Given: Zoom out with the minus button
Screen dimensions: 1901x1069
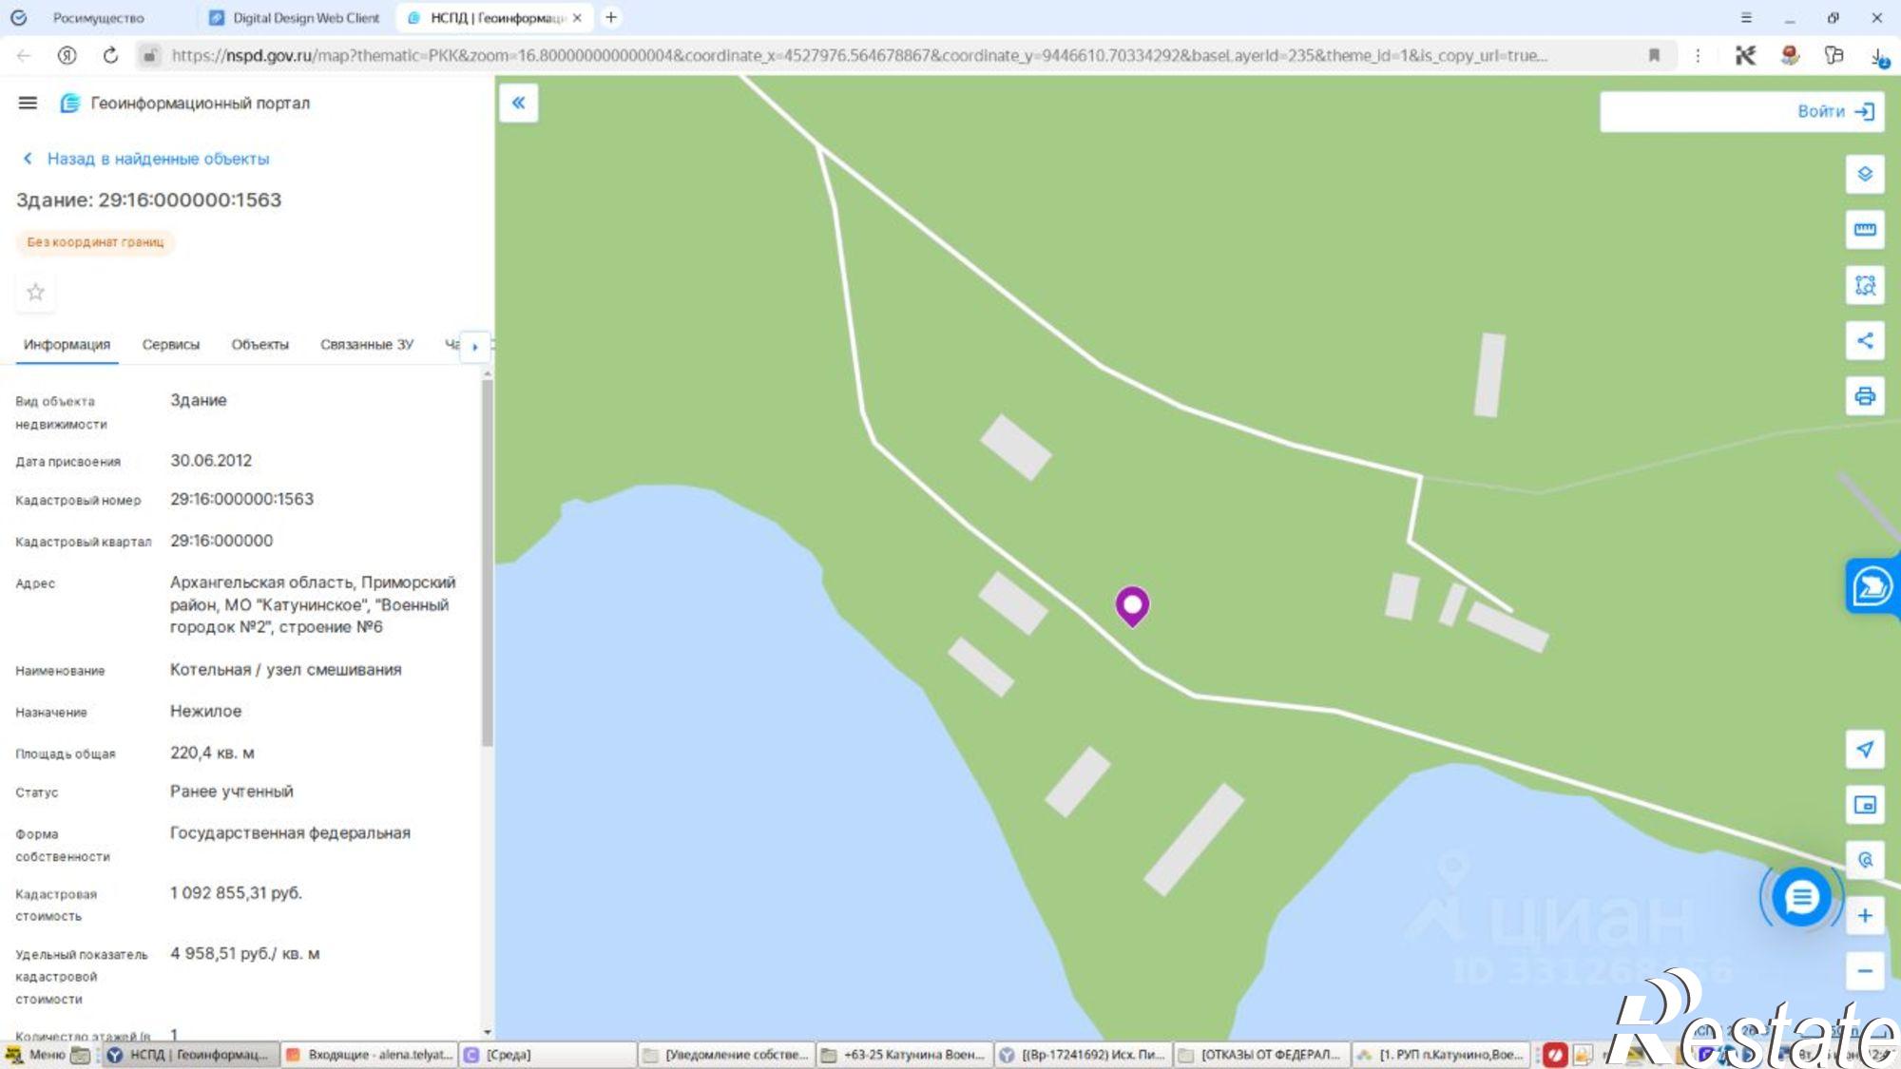Looking at the screenshot, I should [1865, 971].
